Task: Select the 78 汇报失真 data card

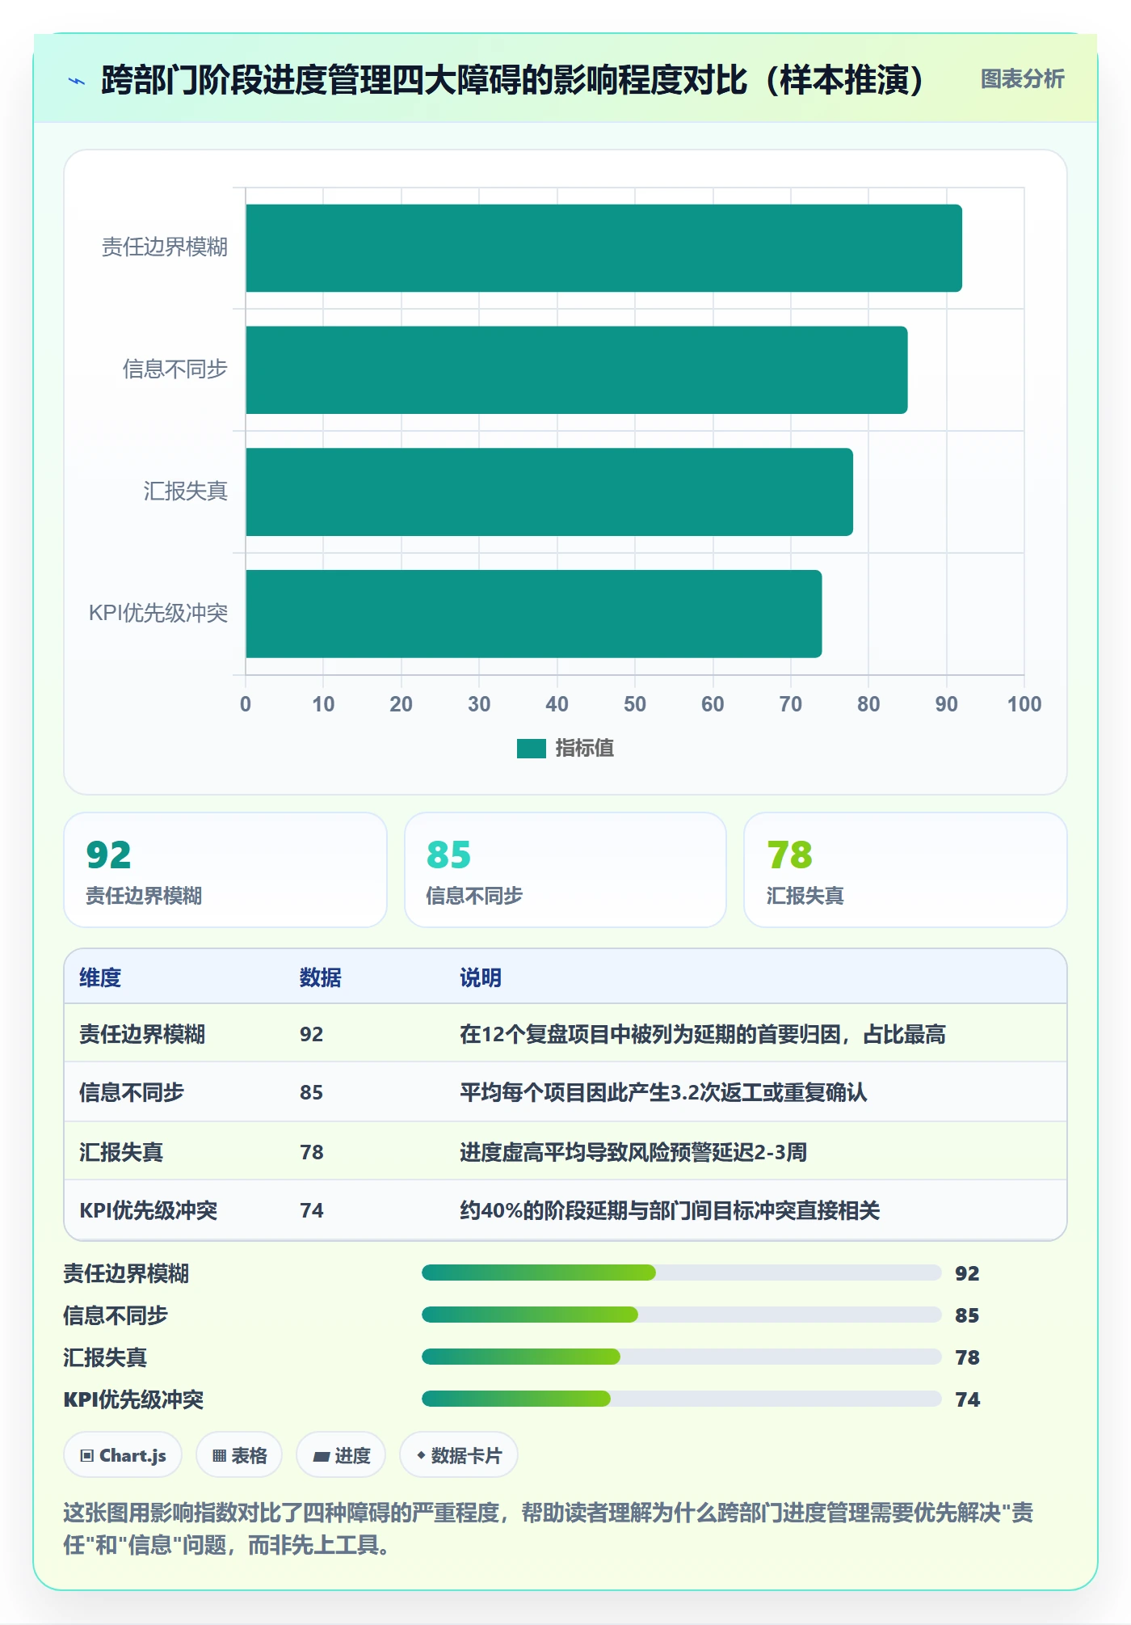Action: [906, 870]
